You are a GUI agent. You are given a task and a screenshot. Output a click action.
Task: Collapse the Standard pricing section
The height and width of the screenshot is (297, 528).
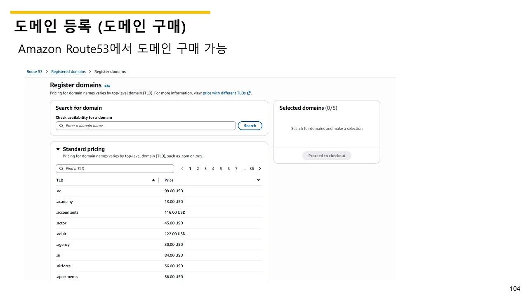click(58, 149)
